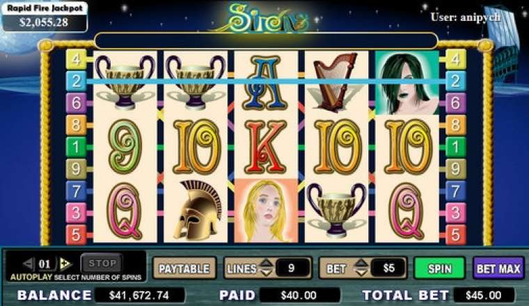Click the harp symbol on reel four
The height and width of the screenshot is (306, 529).
335,82
